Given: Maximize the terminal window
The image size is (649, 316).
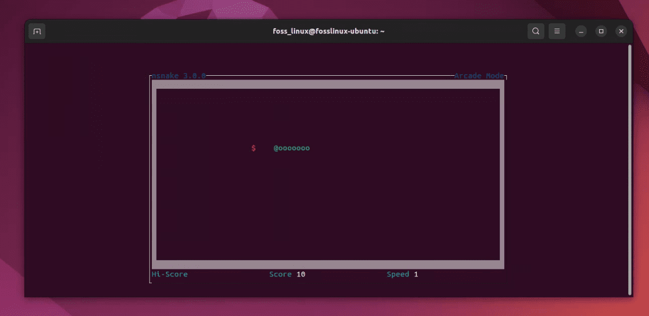Looking at the screenshot, I should pos(601,31).
